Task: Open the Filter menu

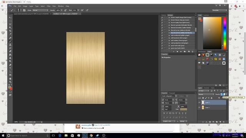Action: pos(49,6)
